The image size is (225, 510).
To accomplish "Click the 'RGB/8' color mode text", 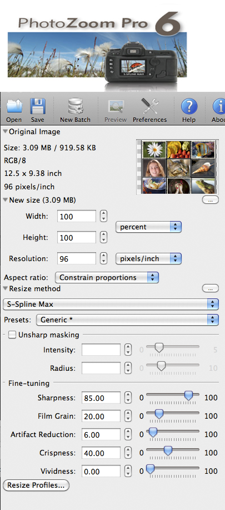I will (x=14, y=161).
